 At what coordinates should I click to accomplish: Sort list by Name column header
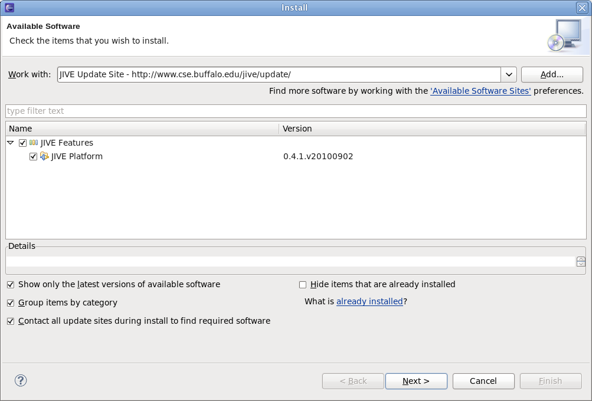point(142,129)
